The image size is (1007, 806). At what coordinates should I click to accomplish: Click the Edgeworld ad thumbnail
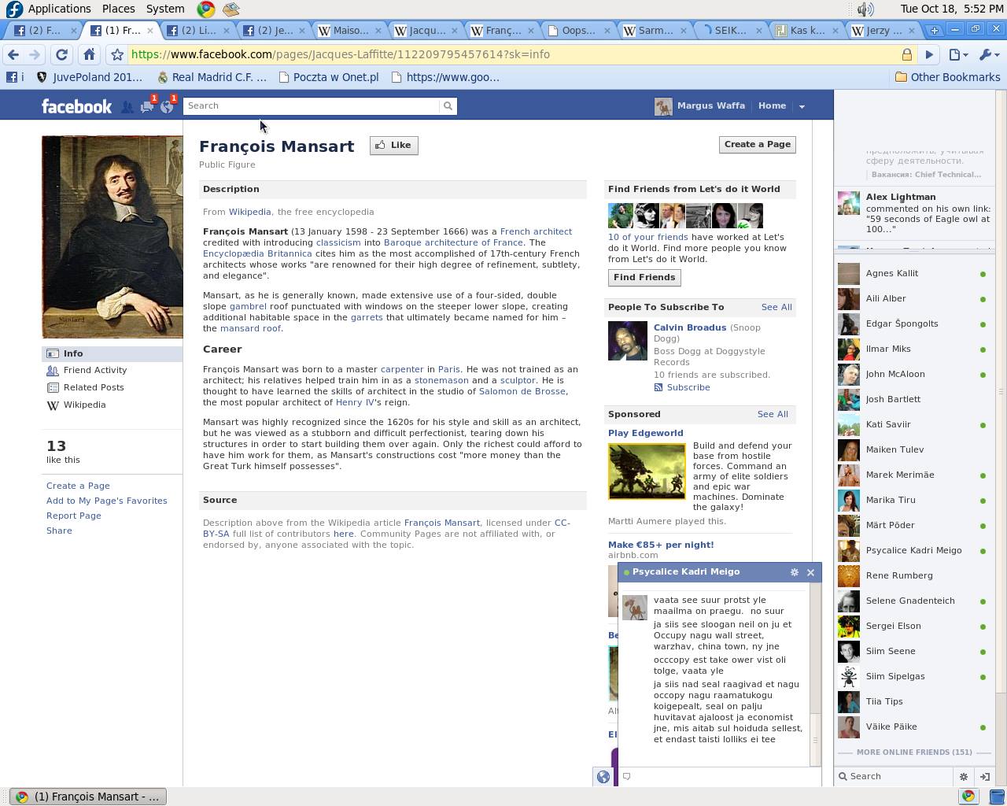pyautogui.click(x=647, y=471)
